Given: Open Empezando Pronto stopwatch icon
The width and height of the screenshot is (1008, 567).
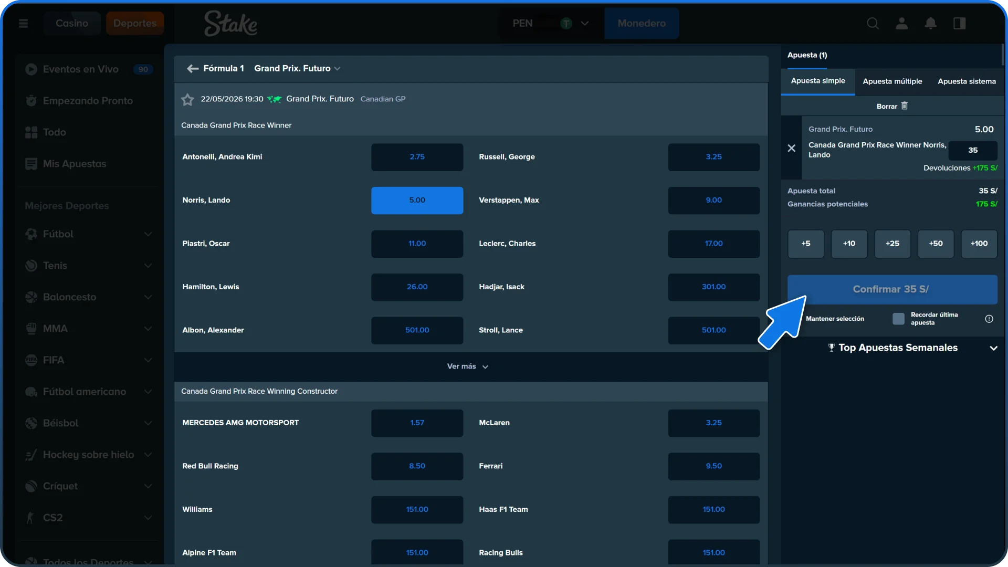Looking at the screenshot, I should 31,101.
